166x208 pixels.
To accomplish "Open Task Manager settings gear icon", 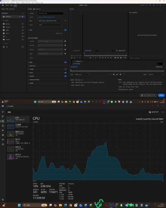I will [x=3, y=200].
